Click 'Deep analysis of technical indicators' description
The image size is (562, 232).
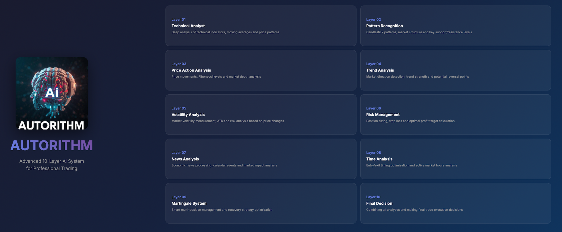coord(225,32)
